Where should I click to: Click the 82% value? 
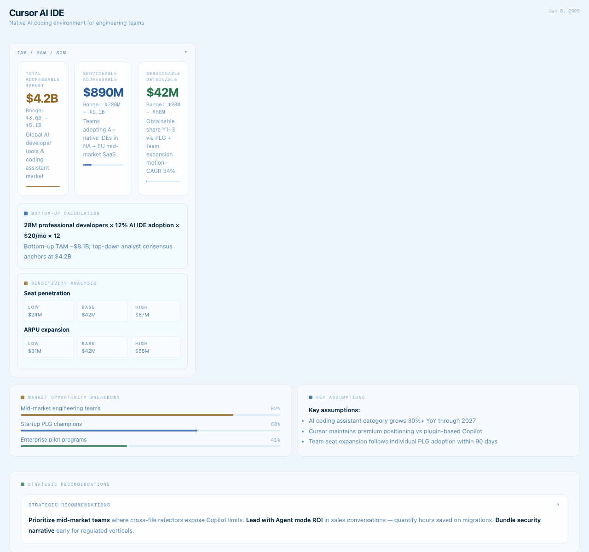[275, 408]
